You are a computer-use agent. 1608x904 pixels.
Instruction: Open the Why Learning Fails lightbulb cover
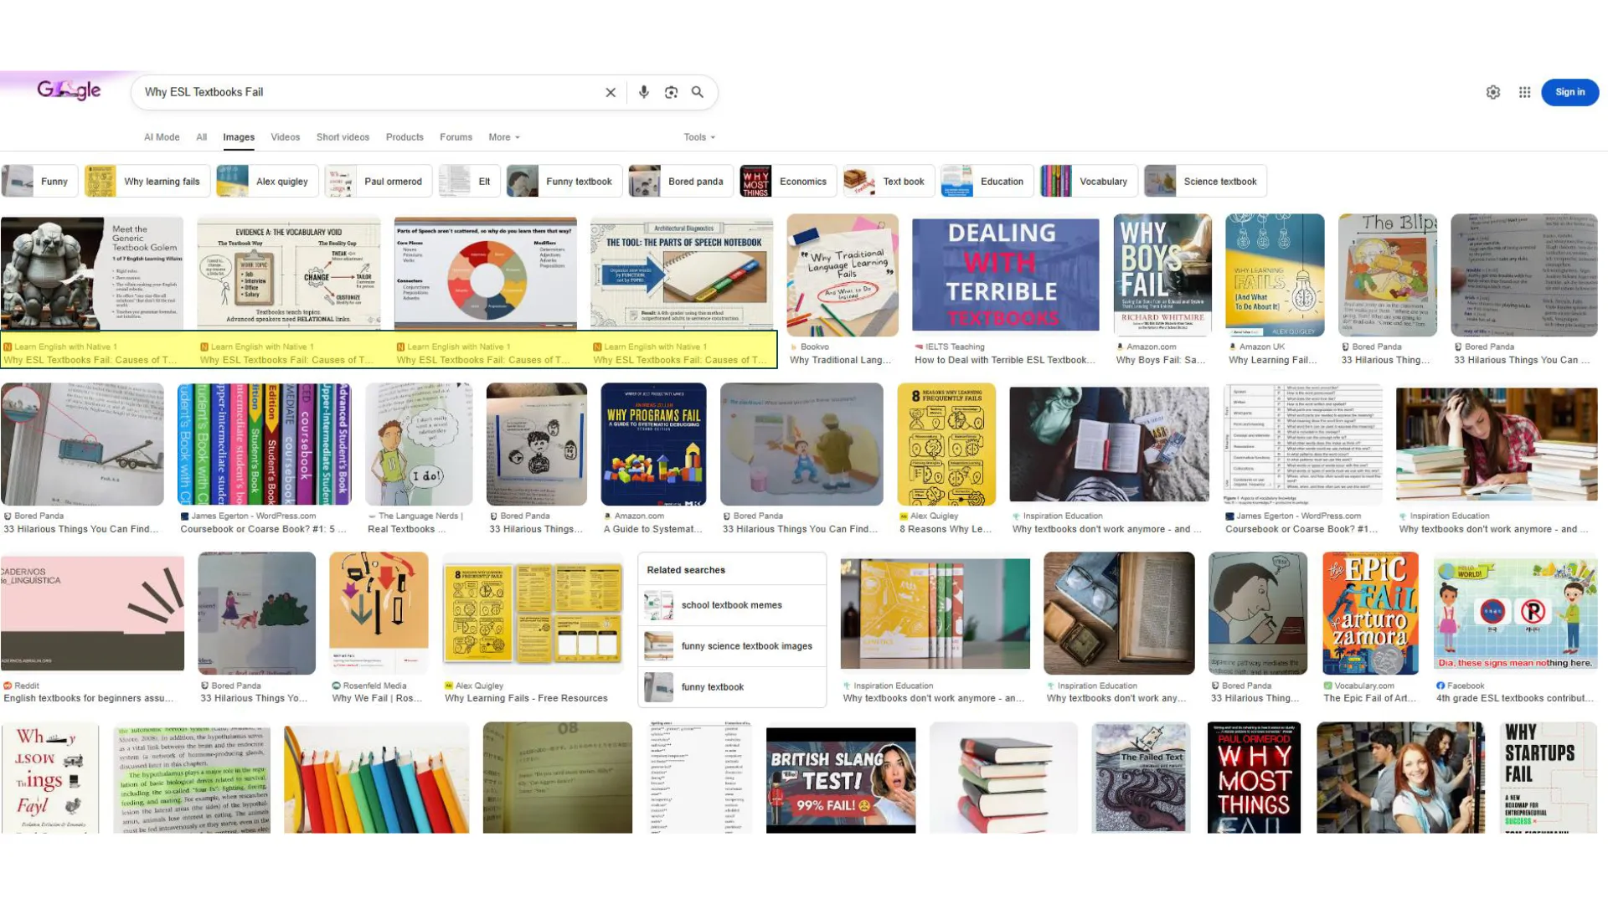pyautogui.click(x=1275, y=275)
